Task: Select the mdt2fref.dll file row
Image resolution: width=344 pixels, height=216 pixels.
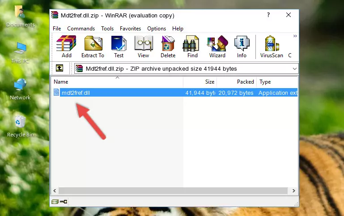Action: coord(174,93)
